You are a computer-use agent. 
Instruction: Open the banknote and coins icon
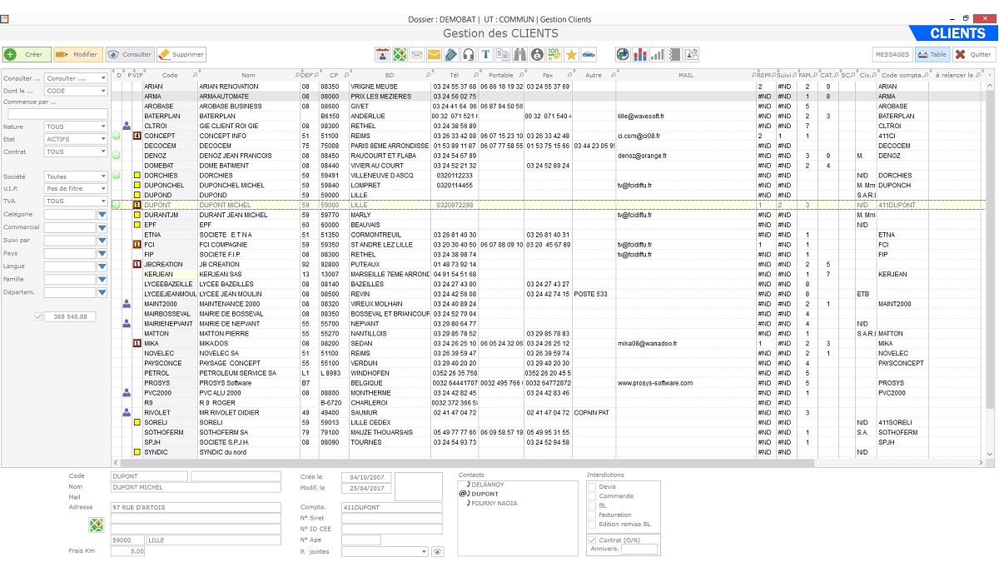pos(554,54)
